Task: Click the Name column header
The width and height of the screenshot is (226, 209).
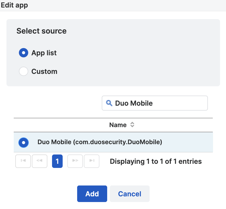Action: 118,125
